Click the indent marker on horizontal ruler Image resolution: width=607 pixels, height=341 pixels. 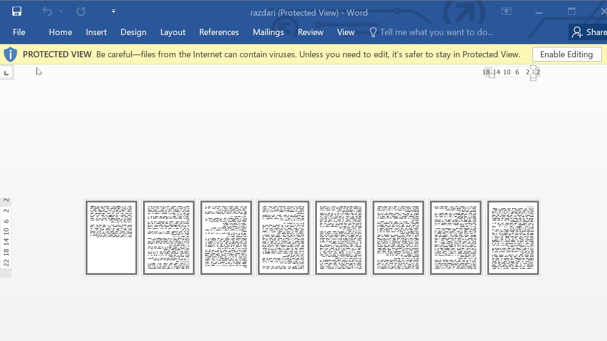533,73
